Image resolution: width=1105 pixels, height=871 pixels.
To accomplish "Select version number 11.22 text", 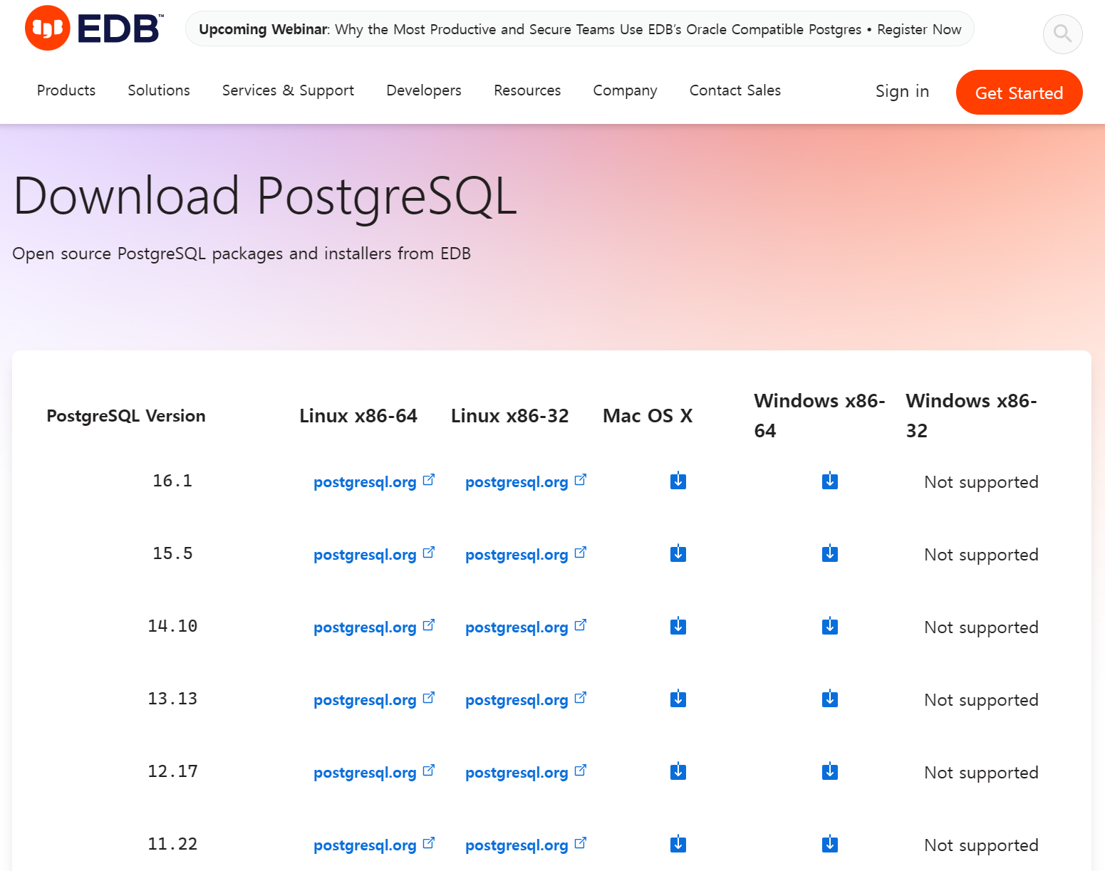I will tap(172, 844).
